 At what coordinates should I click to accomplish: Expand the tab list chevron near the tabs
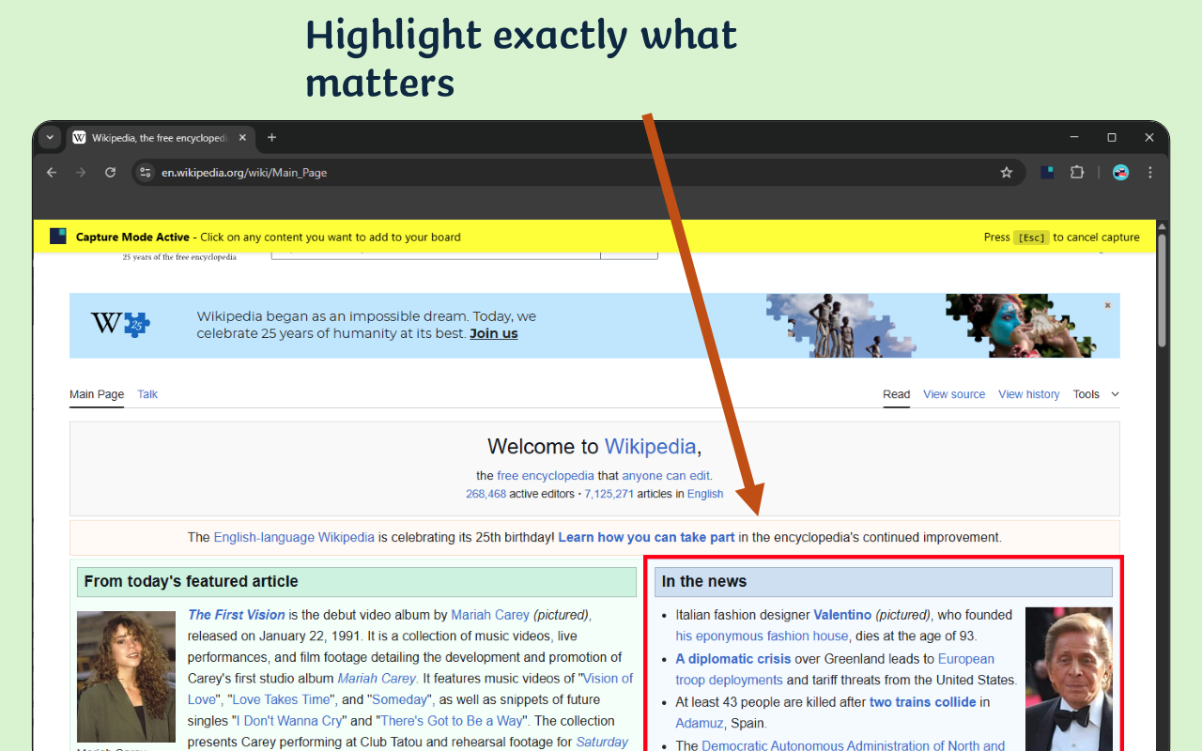[x=49, y=137]
